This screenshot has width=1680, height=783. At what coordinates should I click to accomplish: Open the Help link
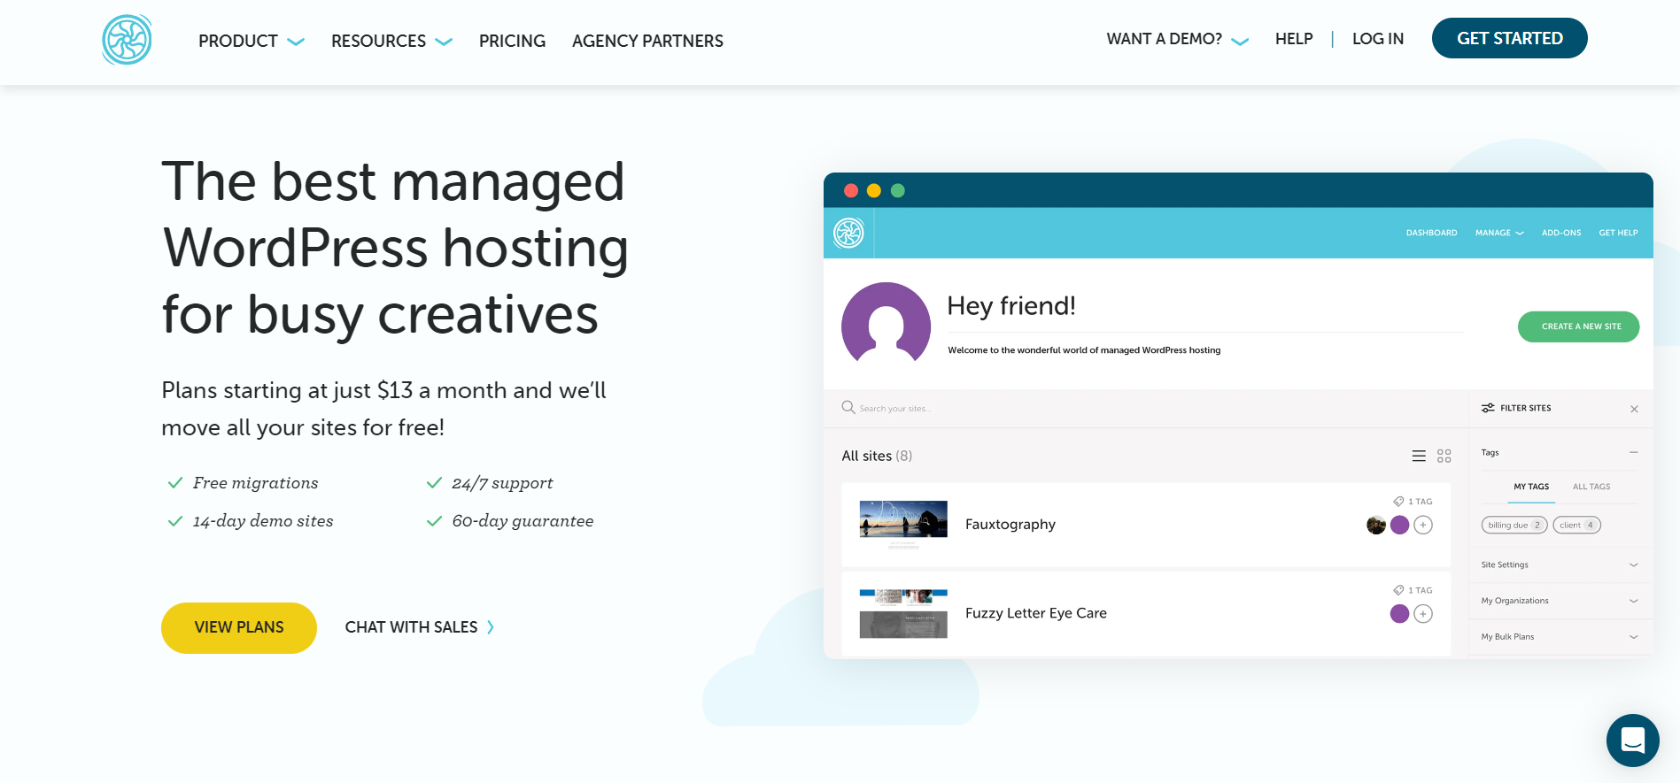tap(1294, 39)
